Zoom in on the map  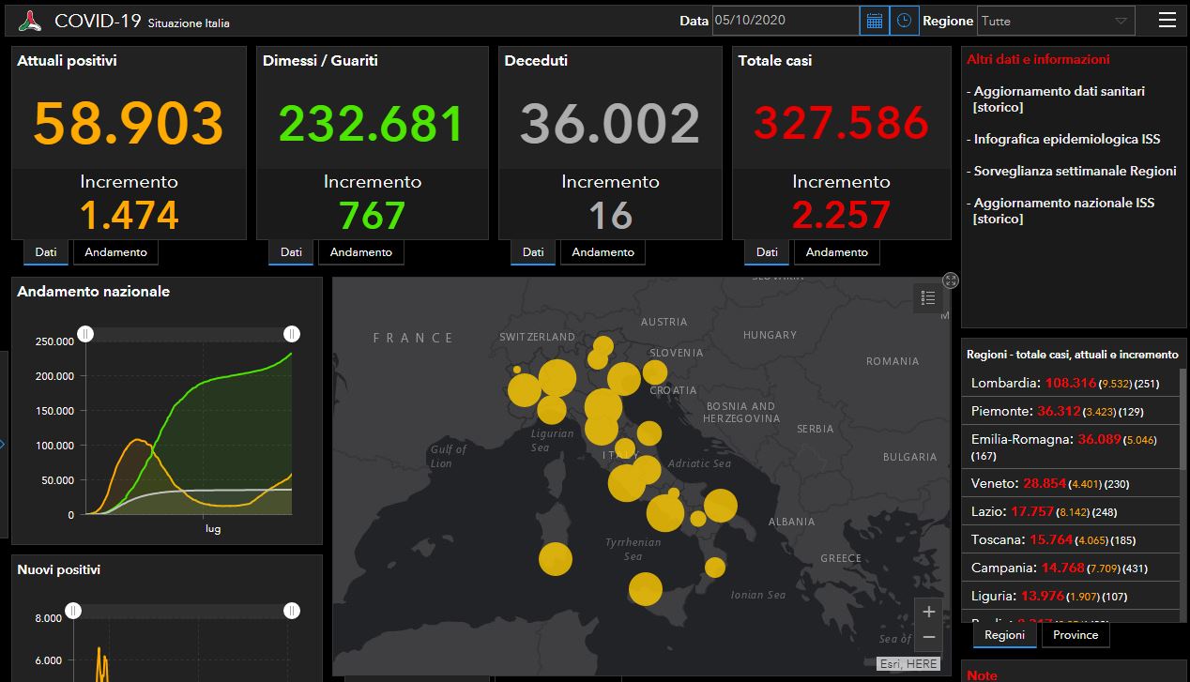928,612
